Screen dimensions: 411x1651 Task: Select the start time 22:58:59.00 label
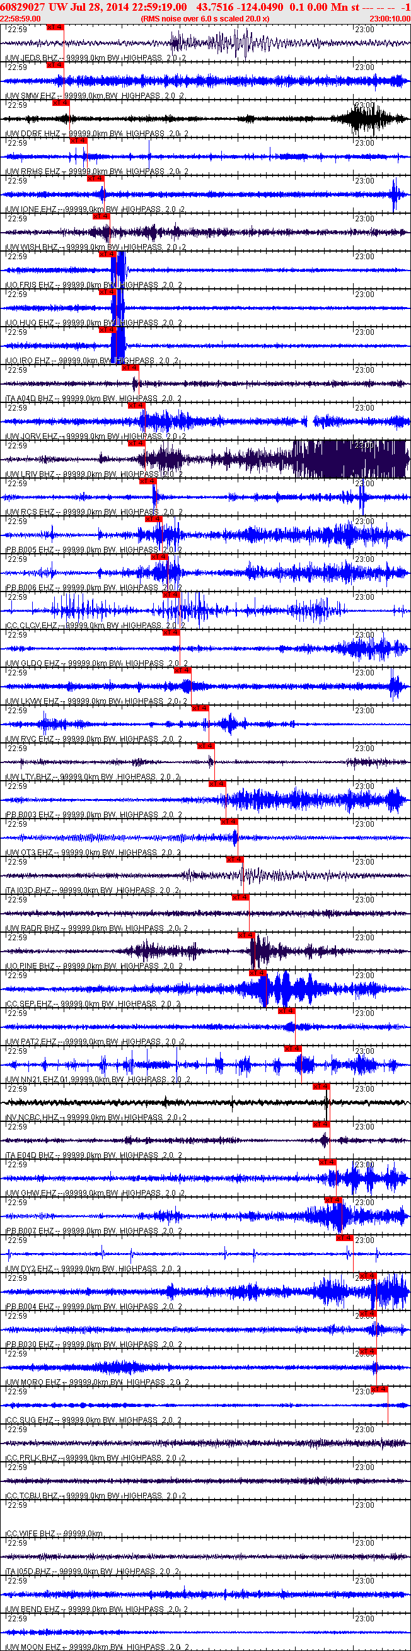click(20, 18)
